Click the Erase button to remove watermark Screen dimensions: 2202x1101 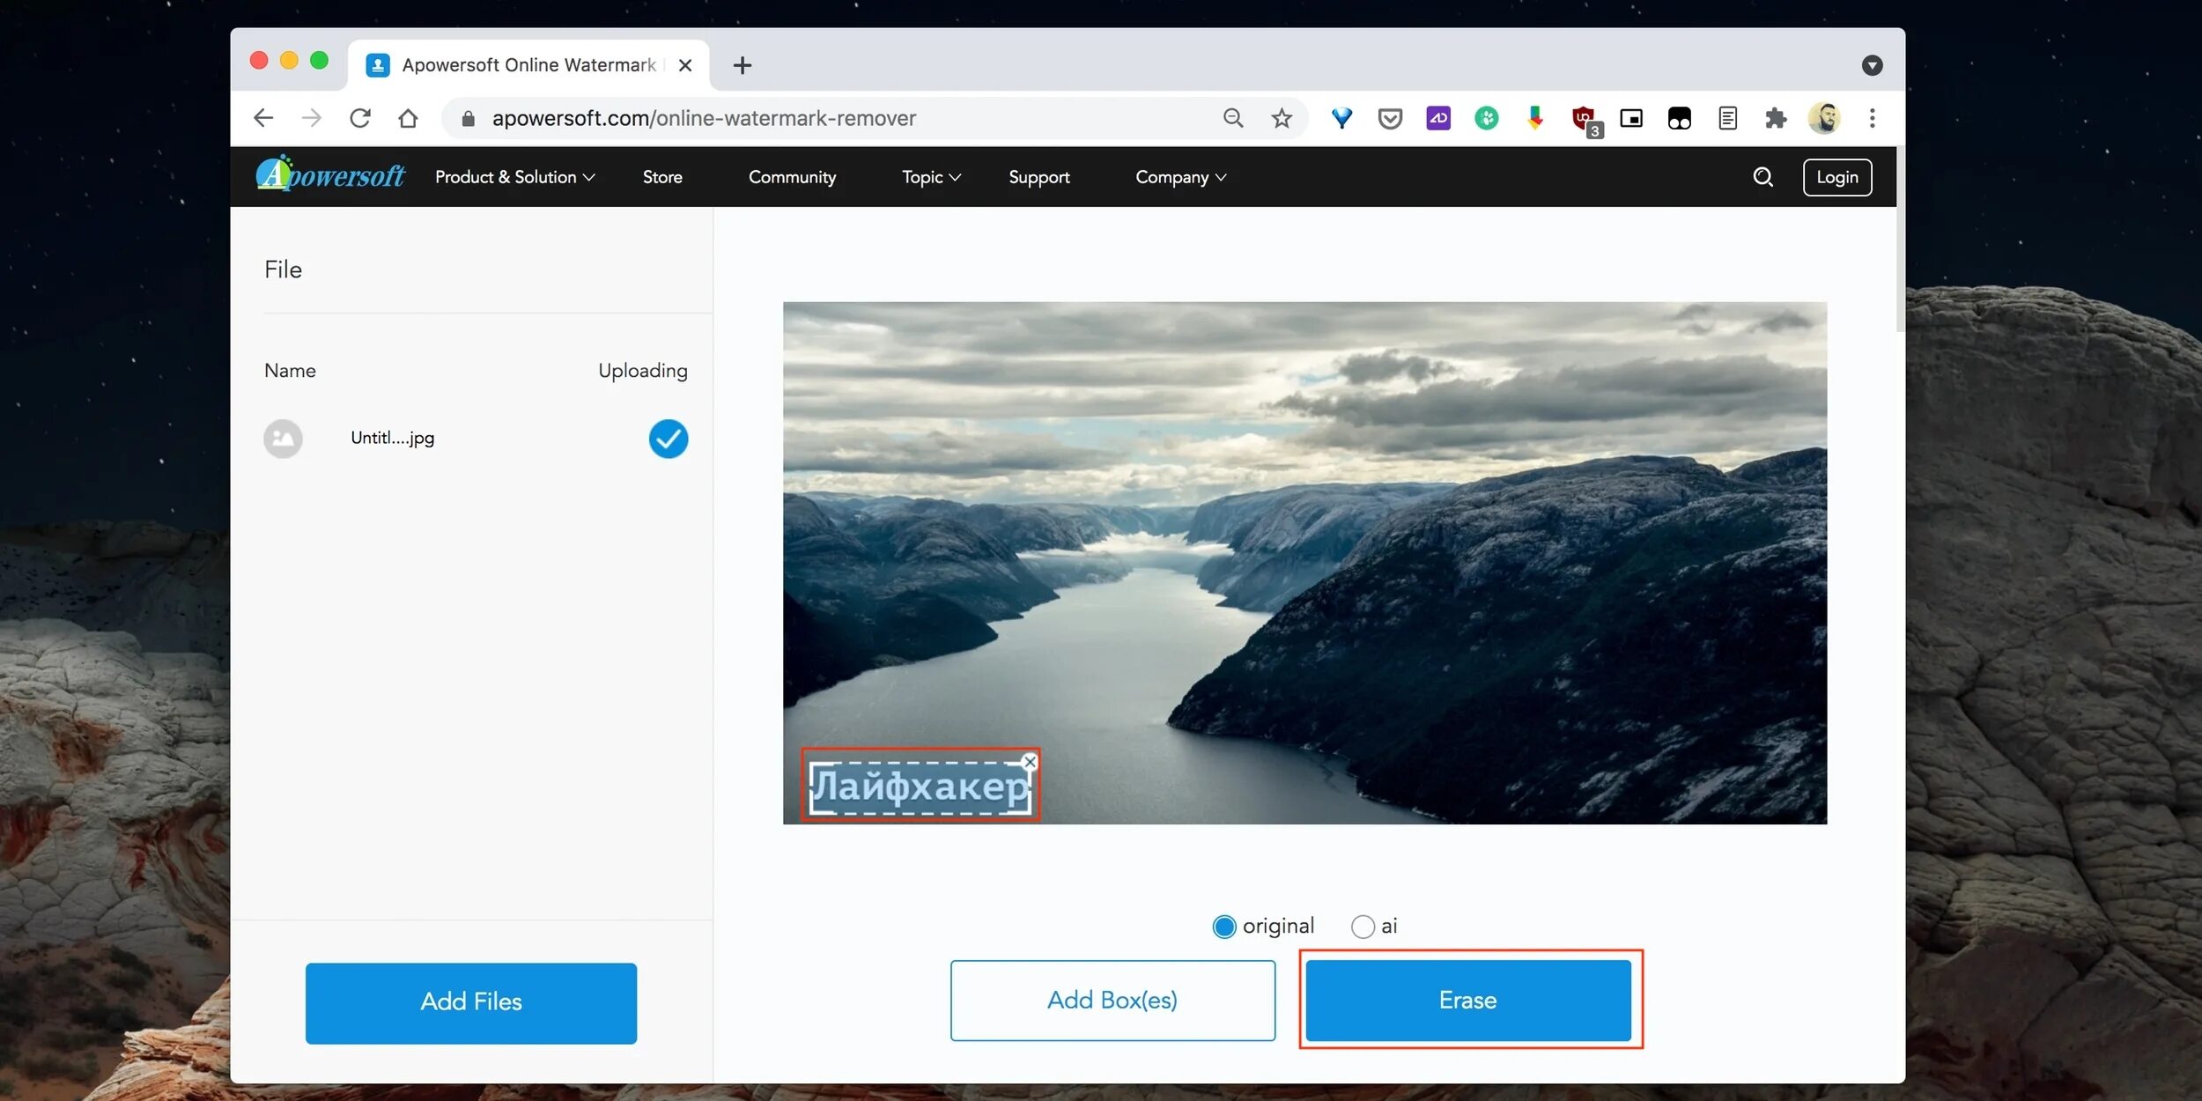1467,1000
